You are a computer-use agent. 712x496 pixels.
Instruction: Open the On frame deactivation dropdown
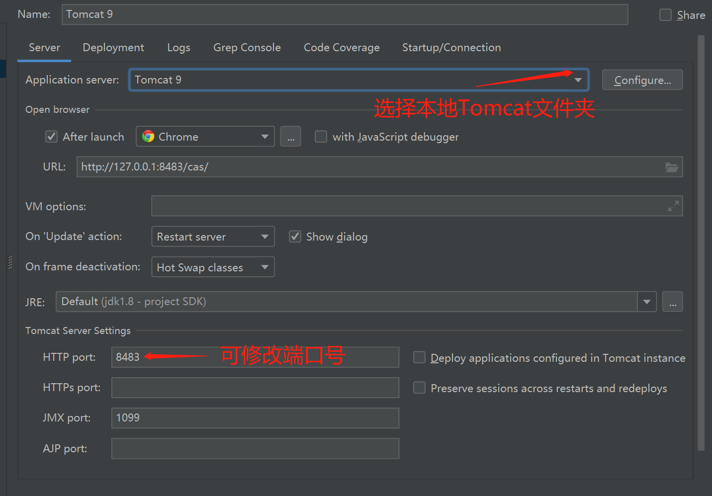[265, 267]
